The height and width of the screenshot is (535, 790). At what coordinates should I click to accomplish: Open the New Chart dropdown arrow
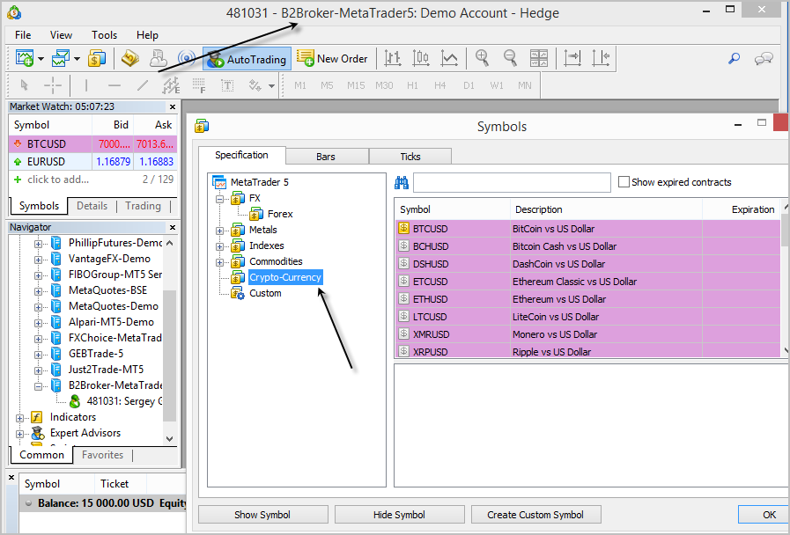click(41, 59)
